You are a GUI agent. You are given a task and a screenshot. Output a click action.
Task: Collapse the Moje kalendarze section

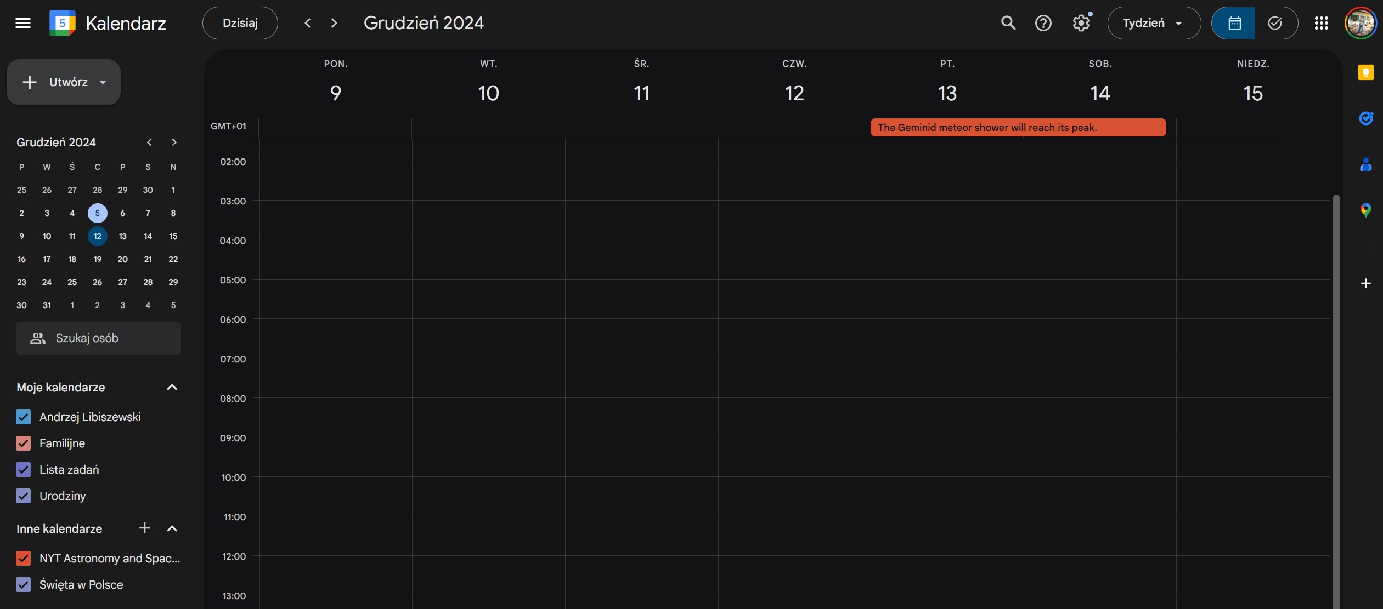point(172,387)
